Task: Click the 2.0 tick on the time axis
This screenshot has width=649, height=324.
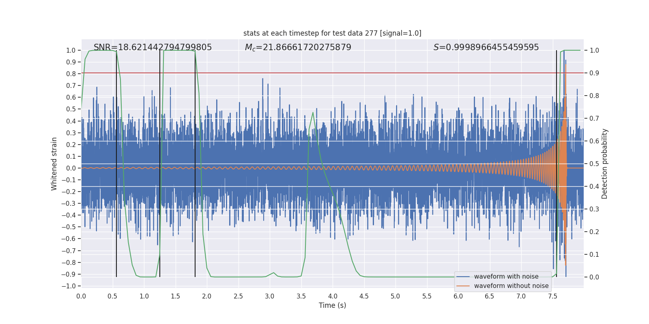Action: point(207,296)
